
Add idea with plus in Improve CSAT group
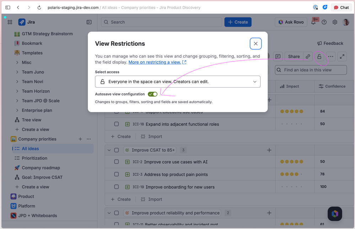(x=269, y=150)
